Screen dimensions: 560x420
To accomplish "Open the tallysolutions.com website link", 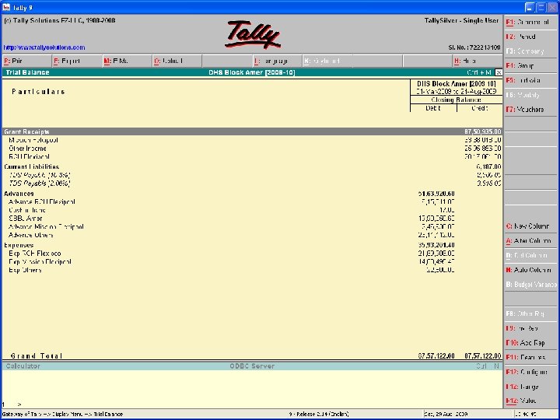I will click(x=44, y=47).
